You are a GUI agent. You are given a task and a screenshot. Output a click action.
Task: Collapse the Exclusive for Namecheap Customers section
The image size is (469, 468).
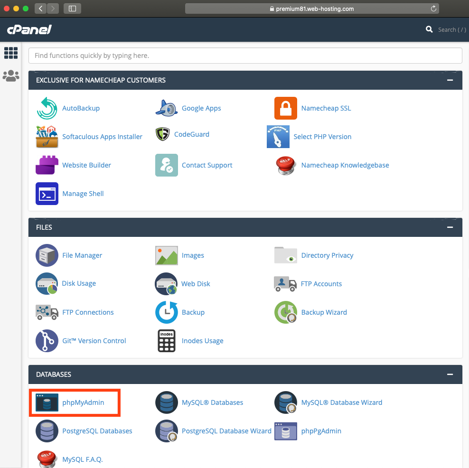click(x=450, y=80)
